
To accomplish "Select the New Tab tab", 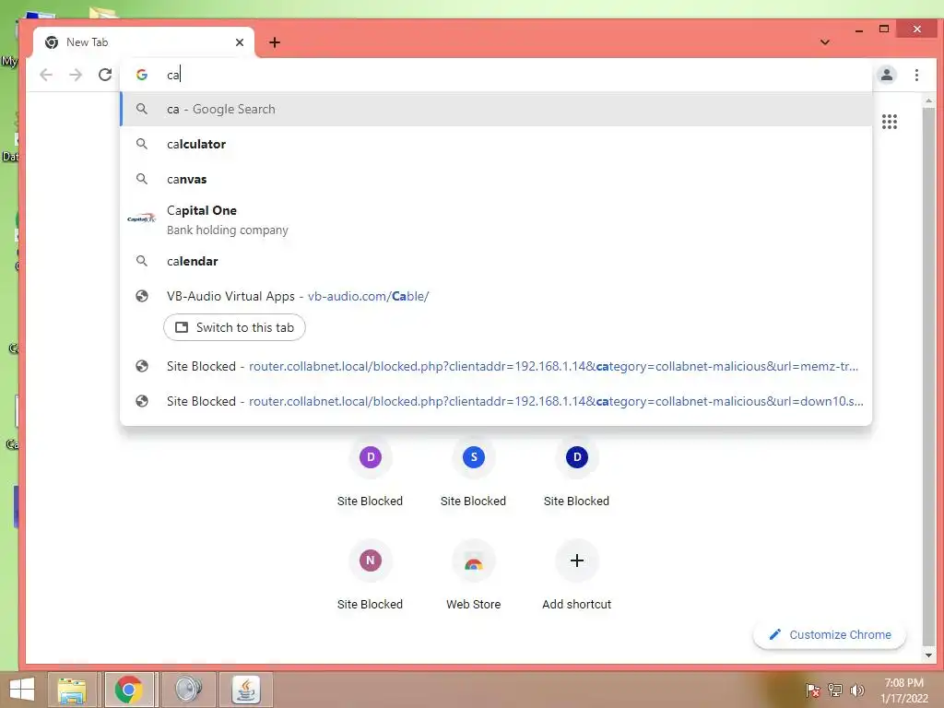I will 143,42.
